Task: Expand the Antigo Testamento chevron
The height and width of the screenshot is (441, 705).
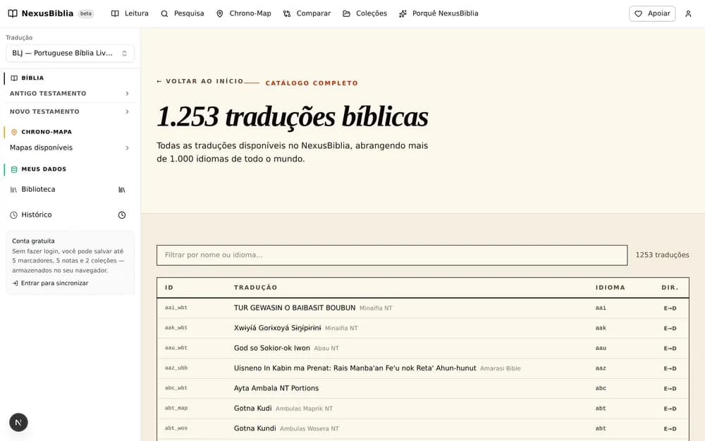Action: 127,94
